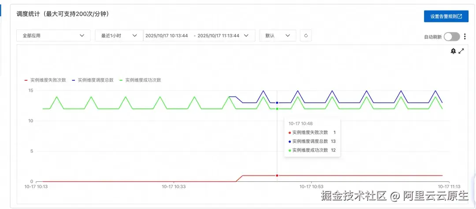Click the alarm bell icon on chart

pyautogui.click(x=453, y=51)
